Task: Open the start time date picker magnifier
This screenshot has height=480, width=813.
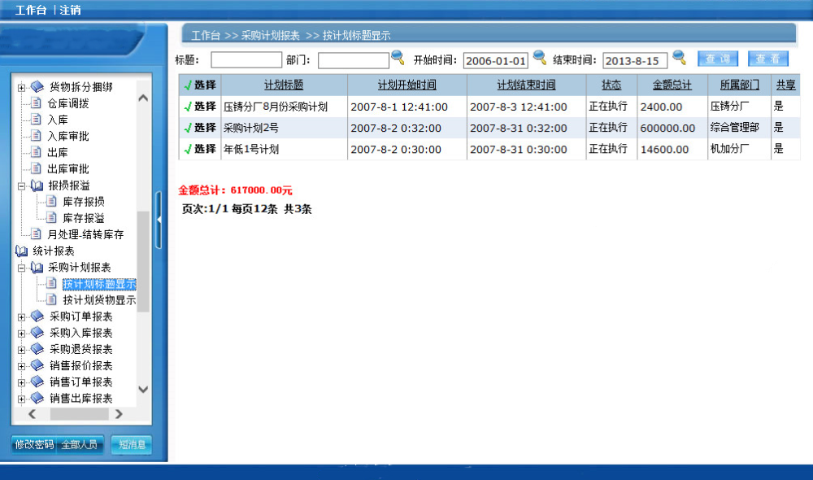Action: [539, 57]
